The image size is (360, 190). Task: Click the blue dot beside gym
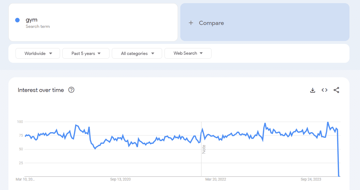pyautogui.click(x=17, y=20)
